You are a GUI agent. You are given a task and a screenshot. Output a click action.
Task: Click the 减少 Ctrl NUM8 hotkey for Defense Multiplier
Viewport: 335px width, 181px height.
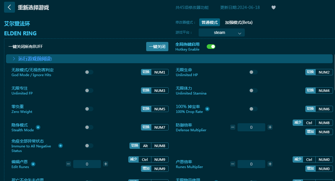point(313,123)
